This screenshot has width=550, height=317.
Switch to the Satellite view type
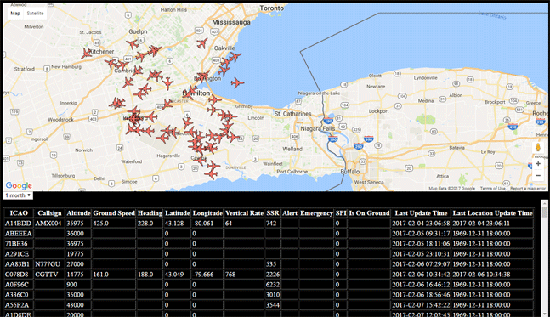click(x=35, y=14)
